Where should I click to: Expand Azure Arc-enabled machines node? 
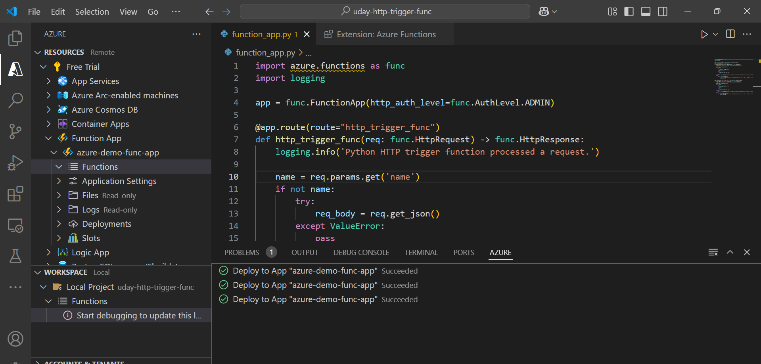48,96
